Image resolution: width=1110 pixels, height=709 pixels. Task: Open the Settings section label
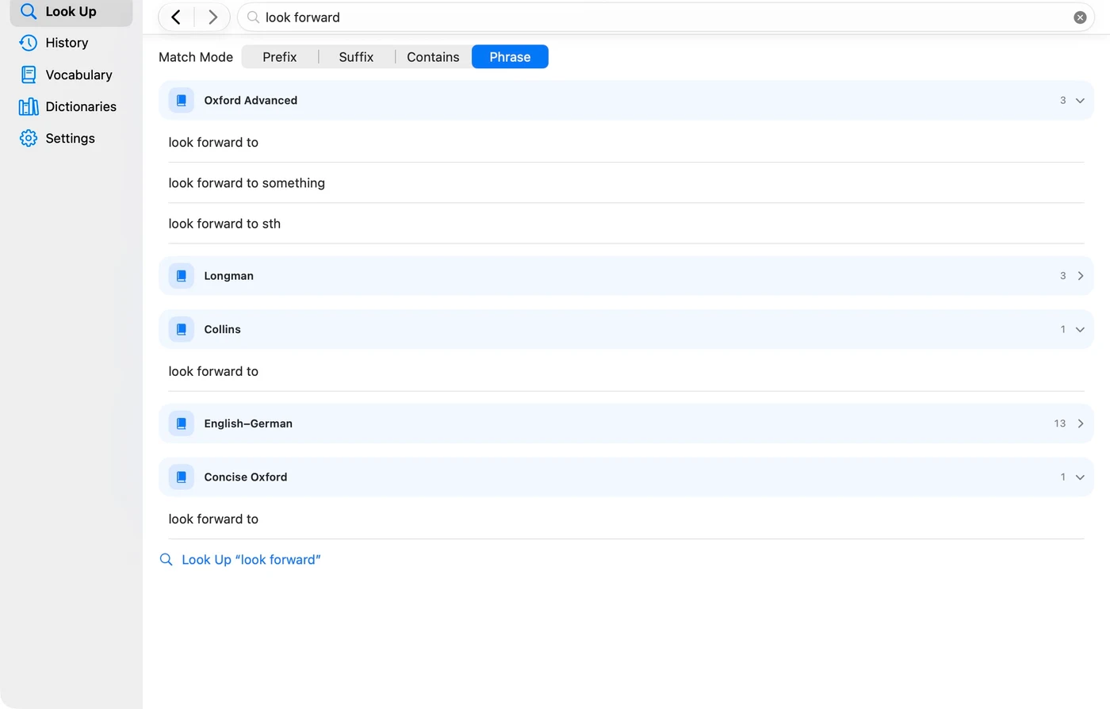click(x=70, y=138)
